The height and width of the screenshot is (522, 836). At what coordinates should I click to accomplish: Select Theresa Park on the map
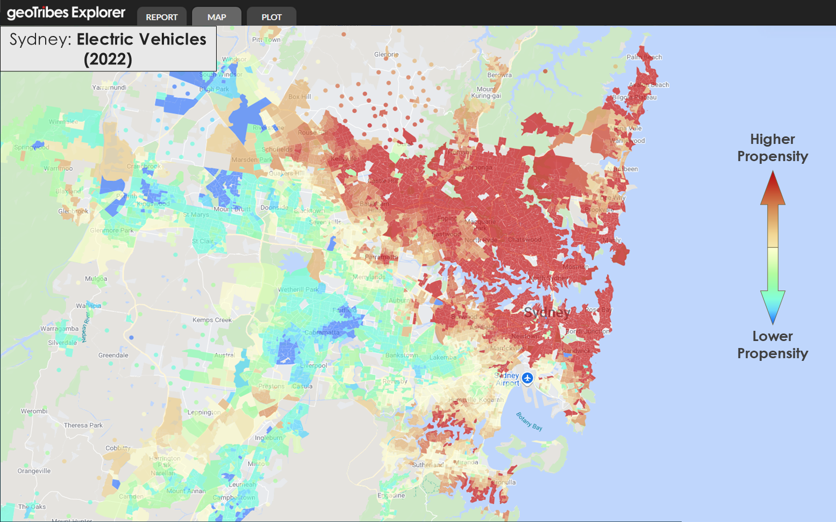(x=83, y=425)
